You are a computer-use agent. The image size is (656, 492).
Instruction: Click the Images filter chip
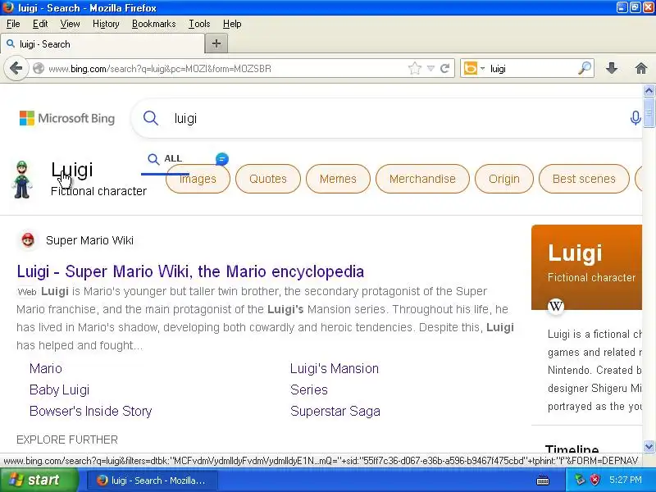click(198, 179)
